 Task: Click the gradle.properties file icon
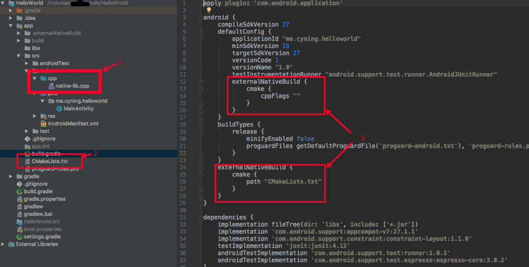[x=19, y=199]
